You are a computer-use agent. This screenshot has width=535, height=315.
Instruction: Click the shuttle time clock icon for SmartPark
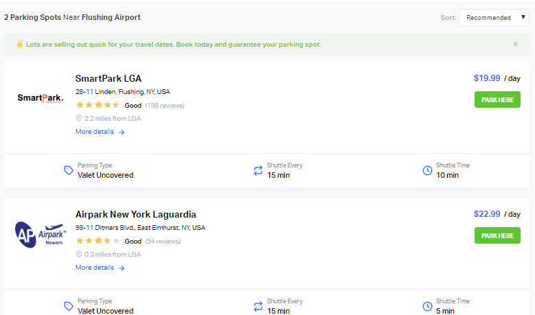point(427,170)
